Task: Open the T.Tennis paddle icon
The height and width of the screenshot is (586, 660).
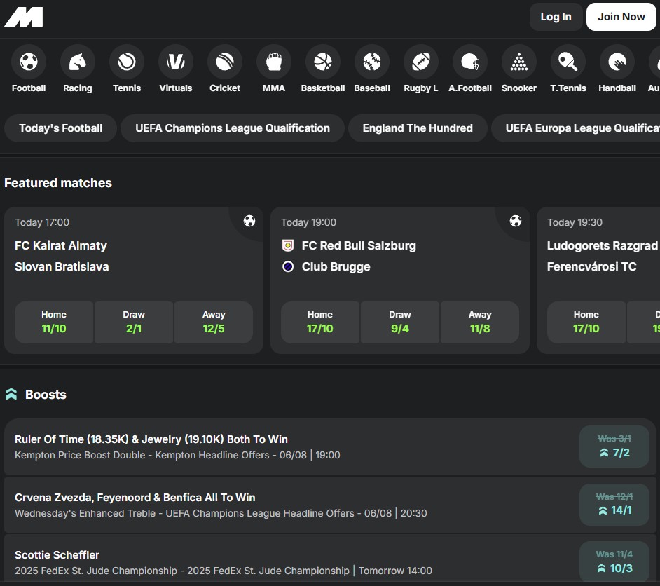Action: 568,62
